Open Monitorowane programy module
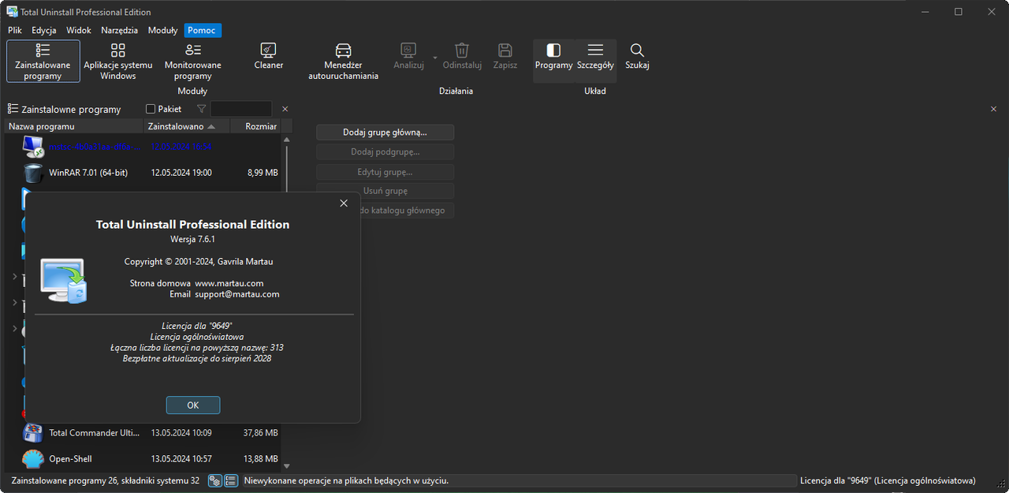Image resolution: width=1009 pixels, height=493 pixels. [193, 61]
